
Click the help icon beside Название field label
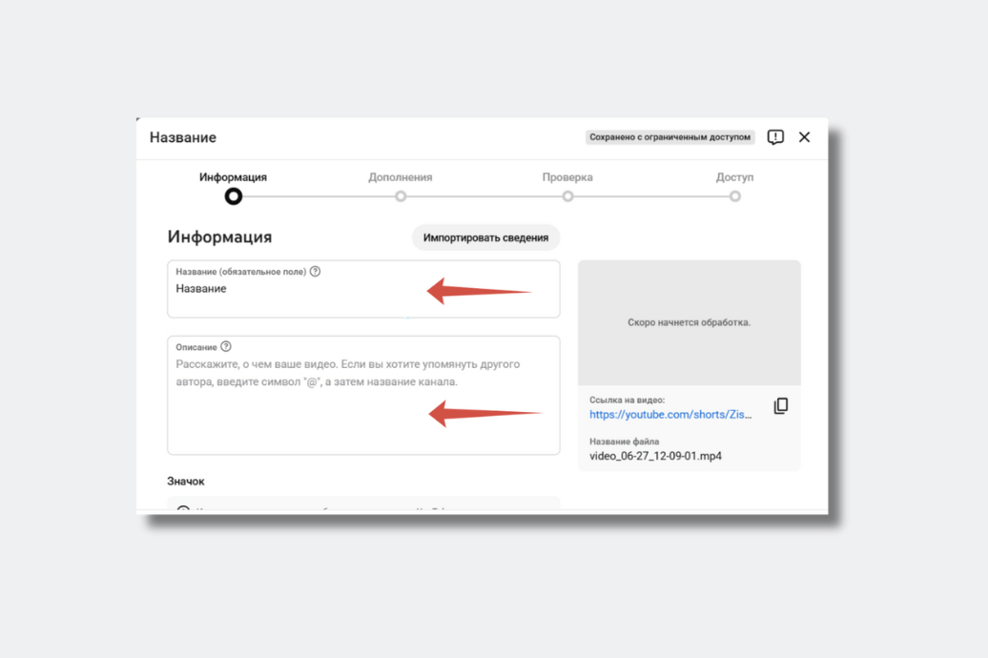(x=316, y=272)
